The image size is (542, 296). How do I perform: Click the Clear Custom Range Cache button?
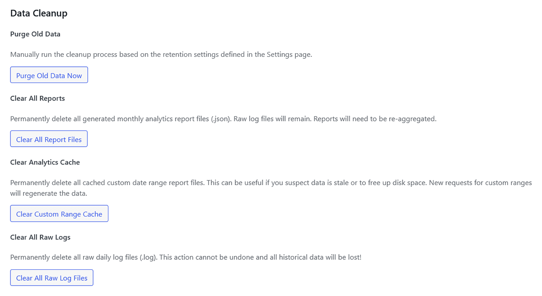pyautogui.click(x=59, y=213)
